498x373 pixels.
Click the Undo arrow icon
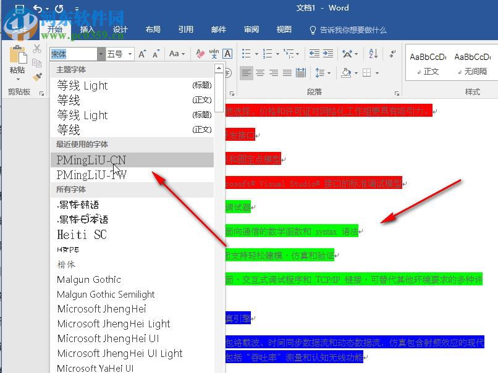tap(38, 9)
